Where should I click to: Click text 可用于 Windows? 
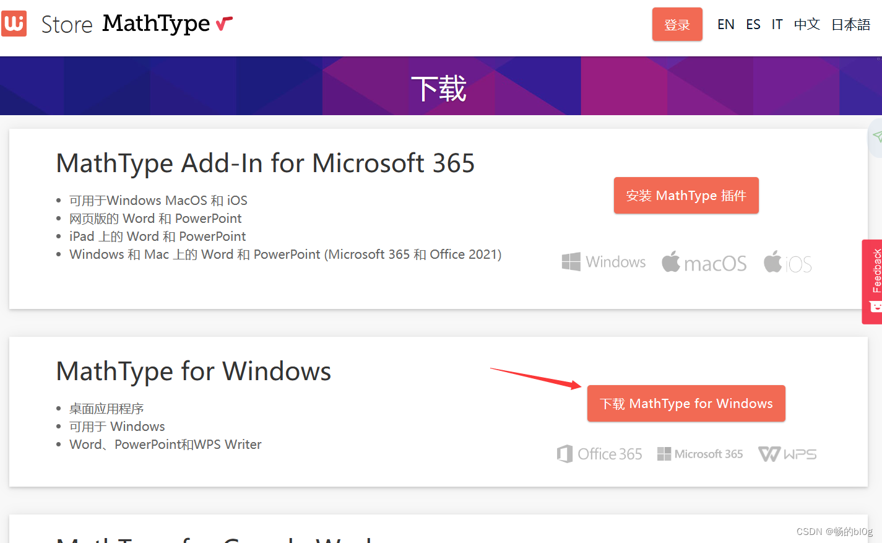click(x=117, y=427)
